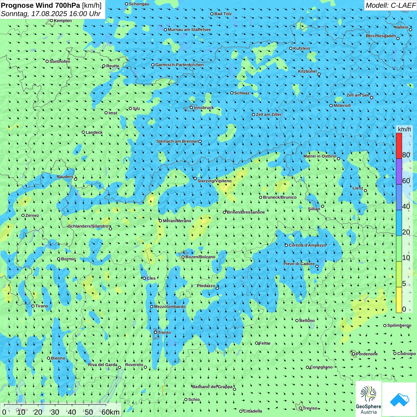Click the 'Riva del Garda' label
The height and width of the screenshot is (417, 417).
coord(103,365)
